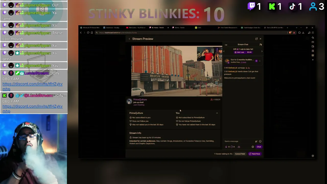This screenshot has width=327, height=184.
Task: Open the browser media control icon
Action: (309, 33)
